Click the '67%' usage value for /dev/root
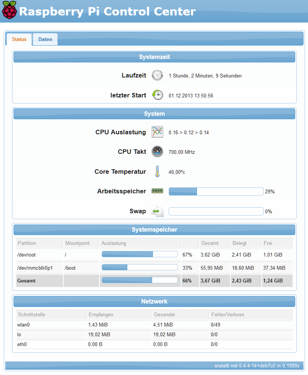The image size is (308, 375). 187,255
